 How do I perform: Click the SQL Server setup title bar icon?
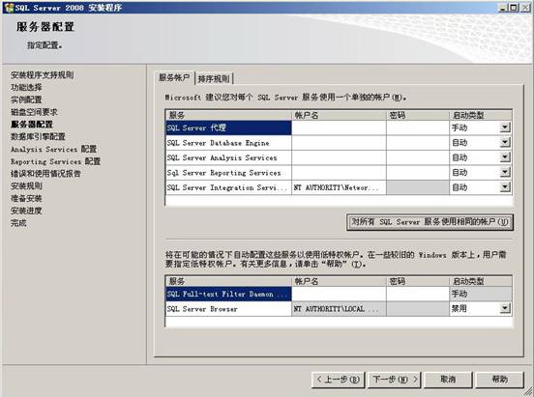(x=8, y=8)
